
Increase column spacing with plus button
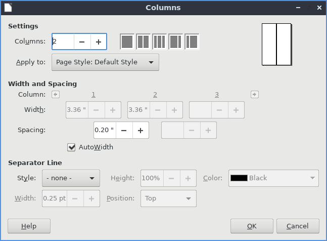point(141,130)
